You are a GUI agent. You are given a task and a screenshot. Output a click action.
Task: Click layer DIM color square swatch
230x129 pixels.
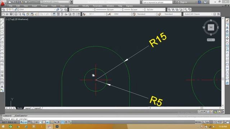(x=18, y=10)
